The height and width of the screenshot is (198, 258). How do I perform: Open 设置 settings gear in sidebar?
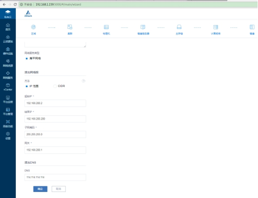8,136
